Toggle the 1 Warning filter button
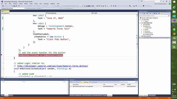177x99 pixels. tap(85, 82)
